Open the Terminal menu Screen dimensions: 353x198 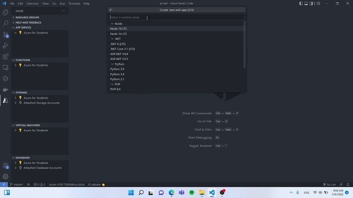(x=74, y=4)
